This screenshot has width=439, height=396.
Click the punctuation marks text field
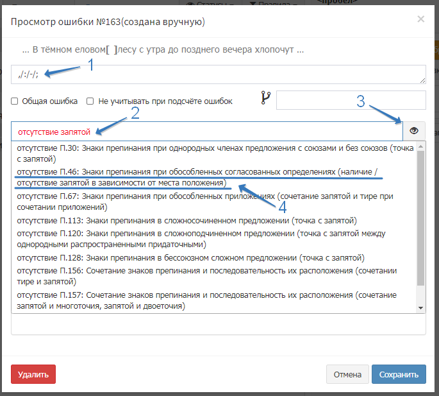(x=218, y=74)
